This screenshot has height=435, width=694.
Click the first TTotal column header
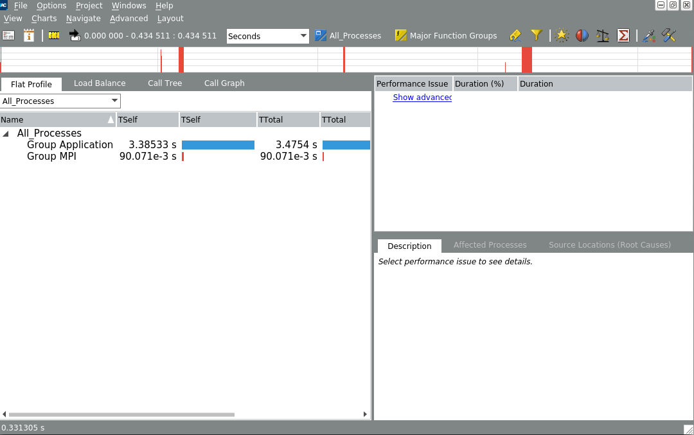[x=289, y=120]
